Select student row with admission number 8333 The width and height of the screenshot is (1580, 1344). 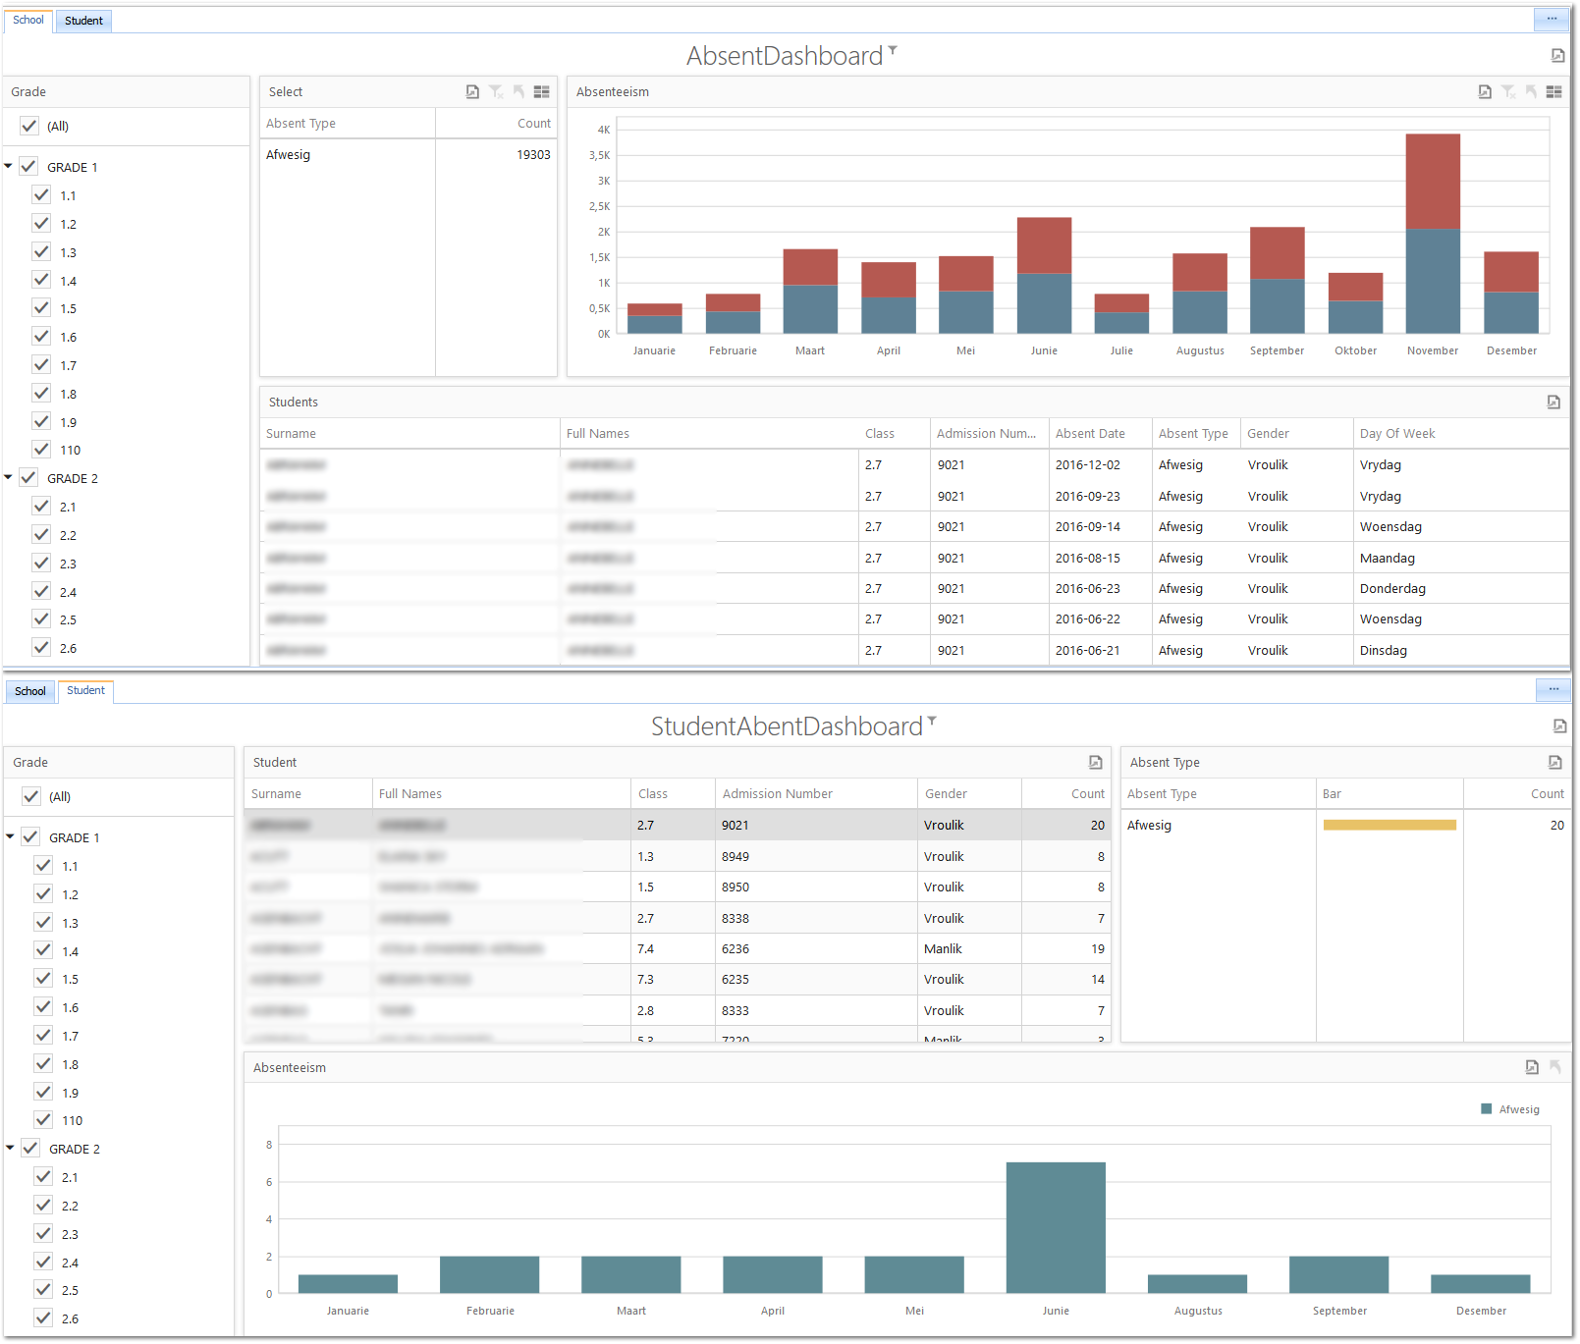coord(678,1010)
